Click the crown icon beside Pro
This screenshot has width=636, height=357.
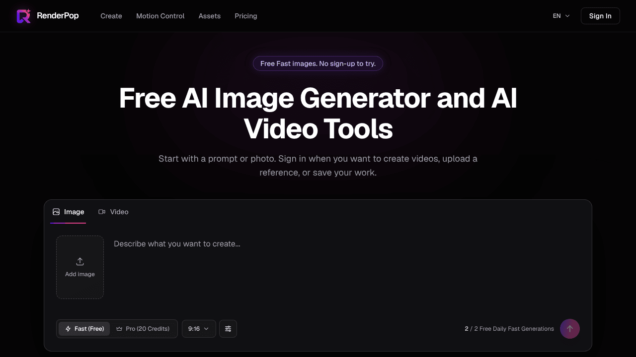pyautogui.click(x=119, y=329)
